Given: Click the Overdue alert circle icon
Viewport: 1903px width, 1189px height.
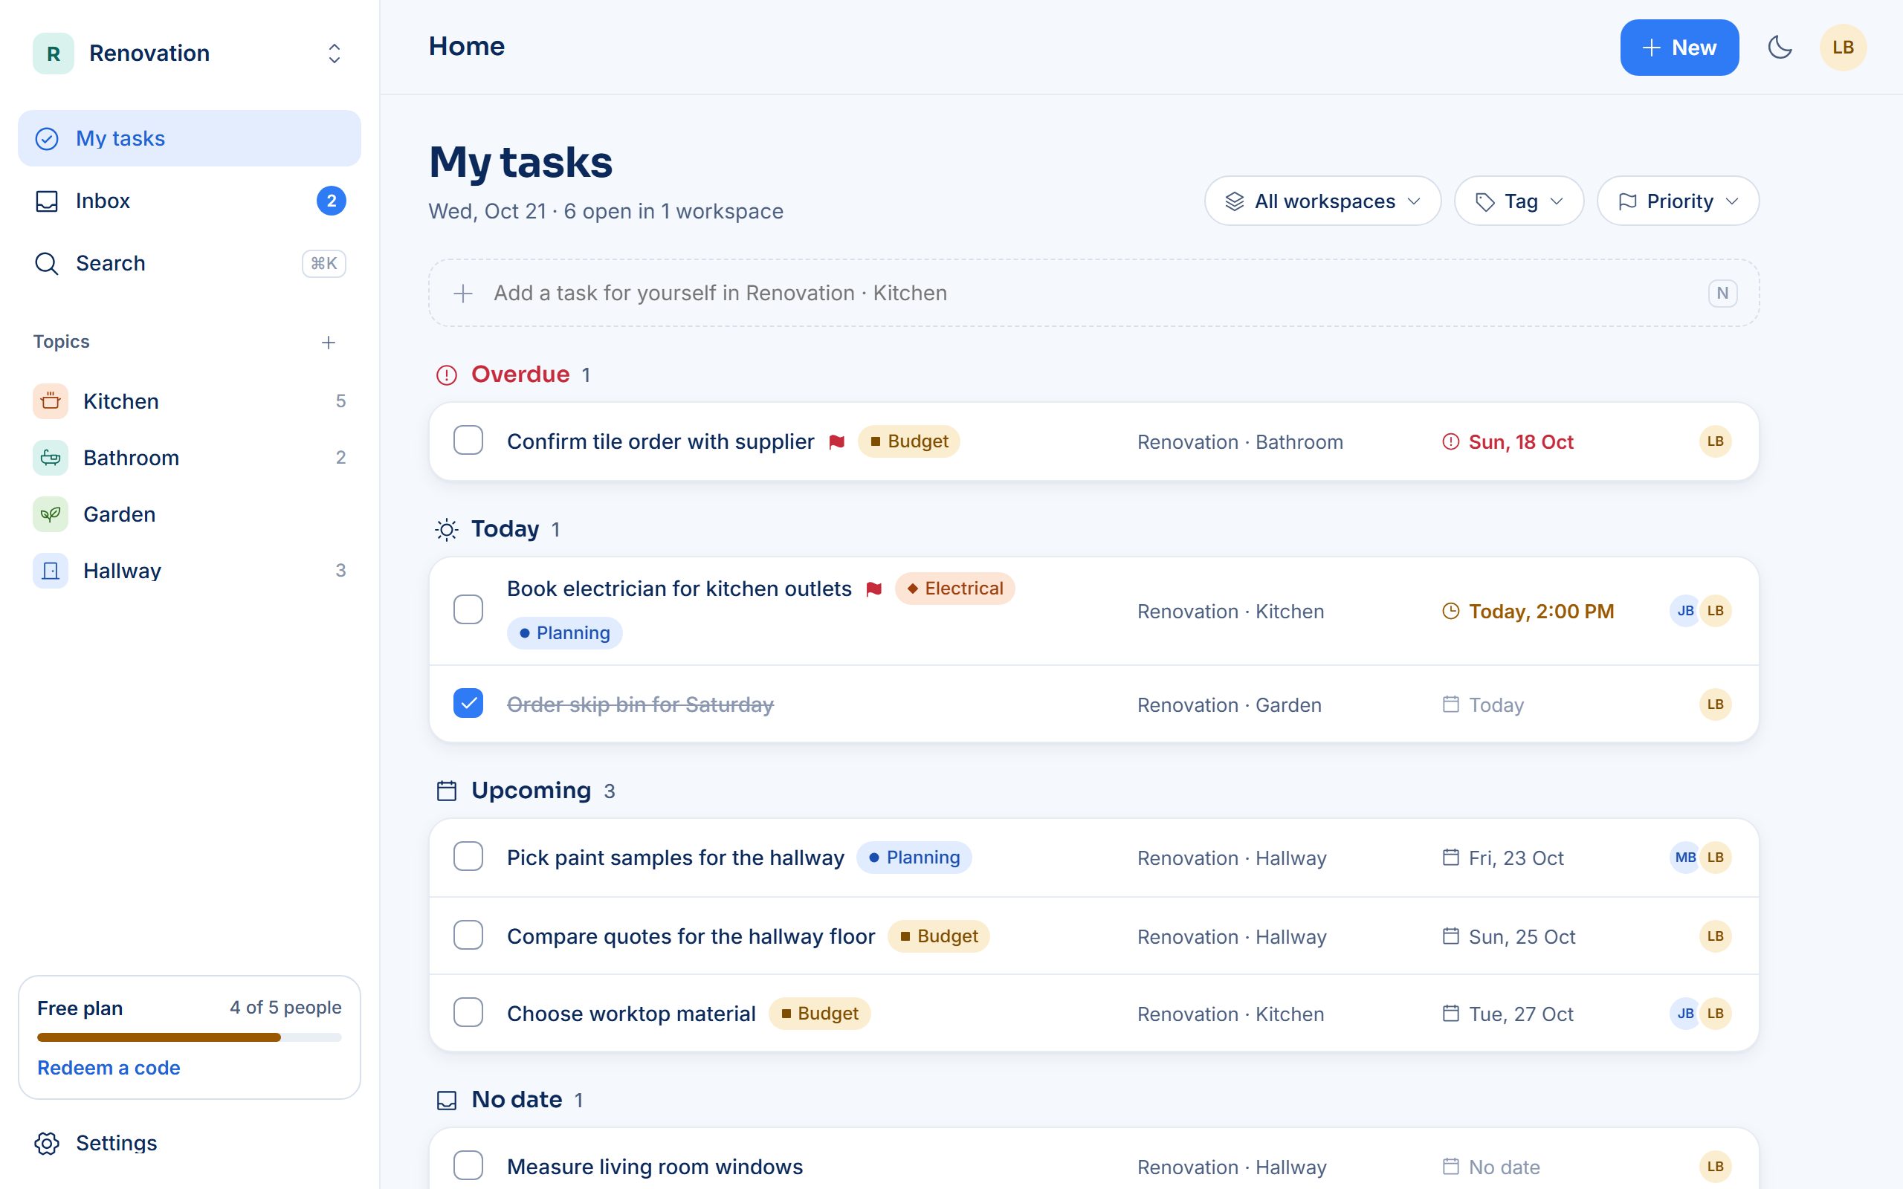Looking at the screenshot, I should [x=447, y=375].
